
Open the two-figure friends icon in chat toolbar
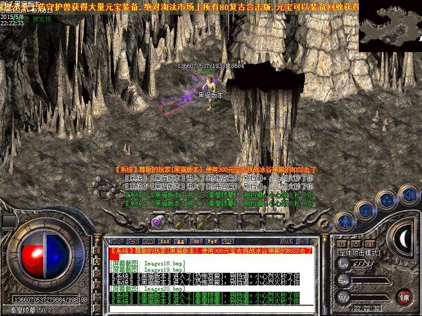(180, 241)
